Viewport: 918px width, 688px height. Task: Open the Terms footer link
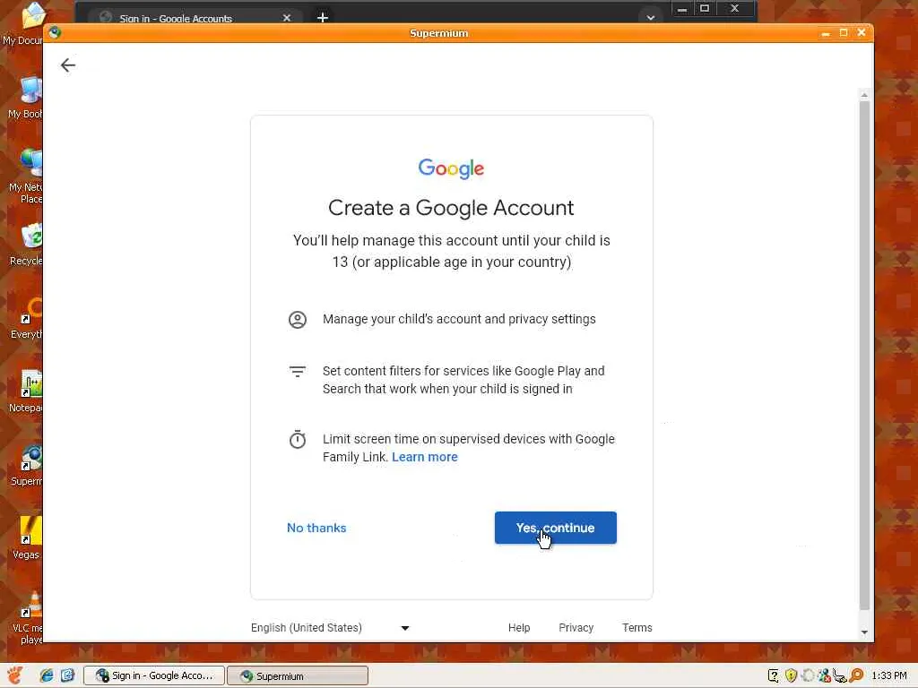tap(637, 628)
